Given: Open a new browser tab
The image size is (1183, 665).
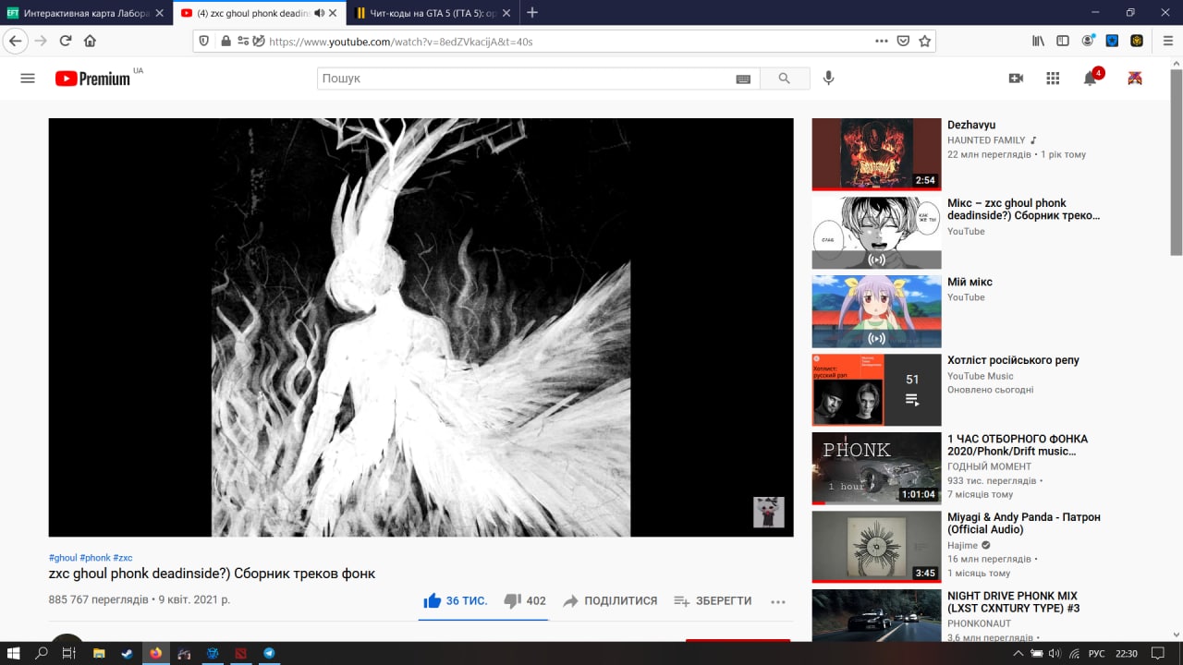Looking at the screenshot, I should point(531,13).
